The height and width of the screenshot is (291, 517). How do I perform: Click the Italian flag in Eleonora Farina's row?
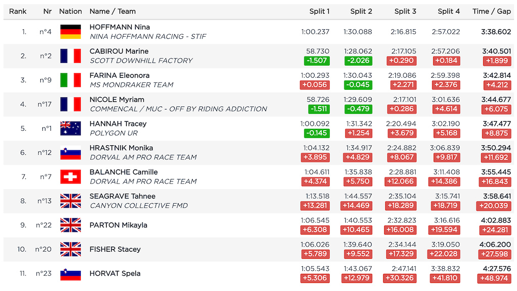pyautogui.click(x=70, y=80)
